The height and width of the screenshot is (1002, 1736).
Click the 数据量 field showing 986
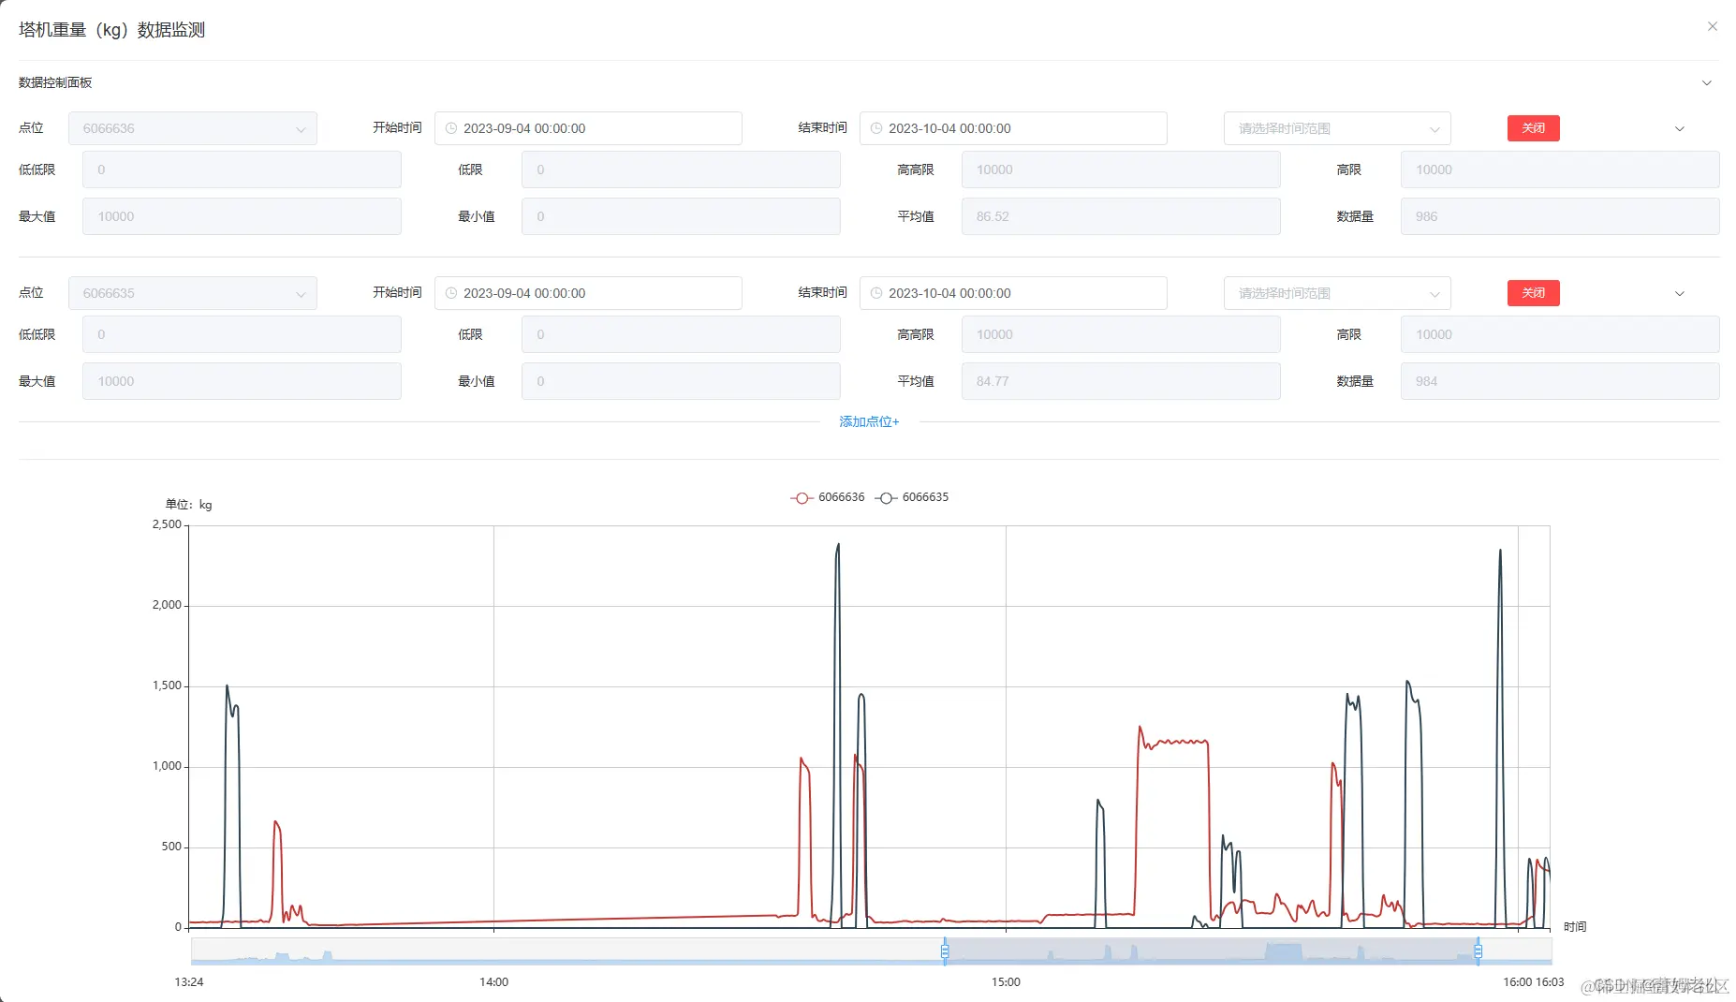(x=1560, y=216)
